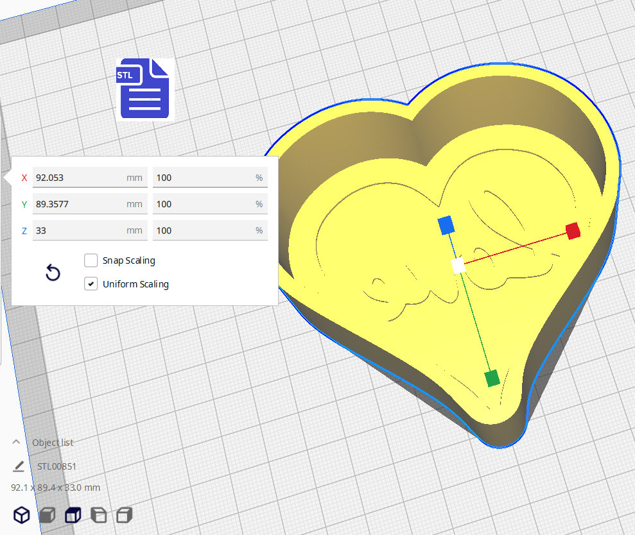This screenshot has width=635, height=535.
Task: Switch to left side view cube icon
Action: click(98, 514)
